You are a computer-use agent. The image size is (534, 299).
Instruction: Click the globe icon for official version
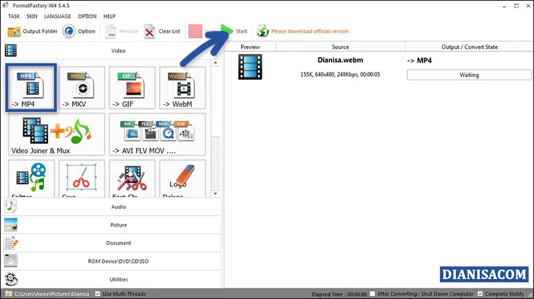(262, 31)
